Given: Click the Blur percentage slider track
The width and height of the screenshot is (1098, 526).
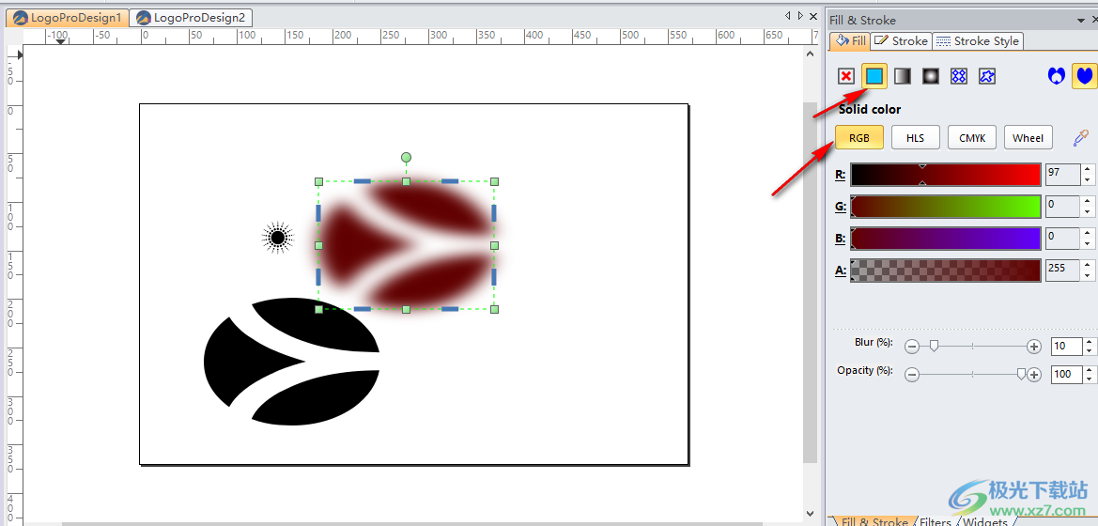Looking at the screenshot, I should (973, 346).
